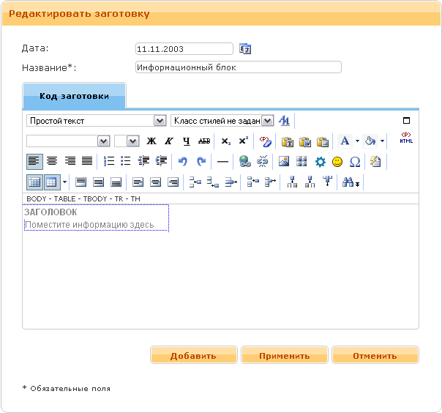Click the horizontal rule line icon
Screen dimensions: 442x413
coord(223,161)
